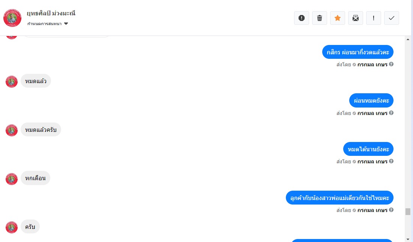Expand the กำหนดการสนทนา dropdown arrow
Viewport: 413px width, 242px height.
click(x=66, y=24)
